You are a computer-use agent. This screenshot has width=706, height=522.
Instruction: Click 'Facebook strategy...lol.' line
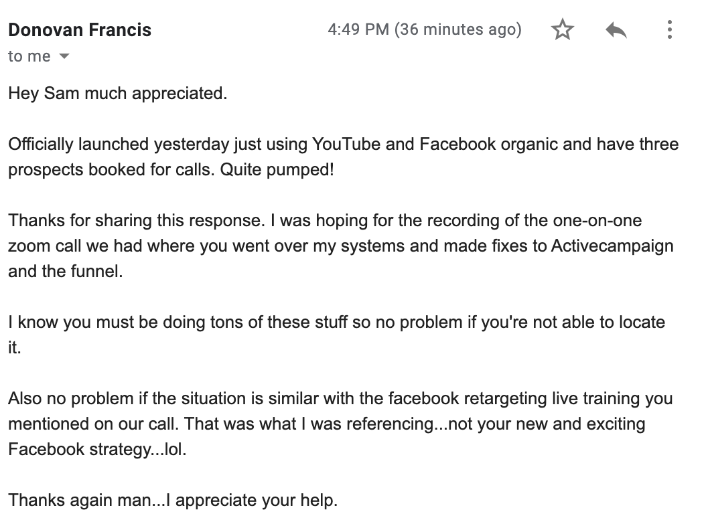(97, 450)
